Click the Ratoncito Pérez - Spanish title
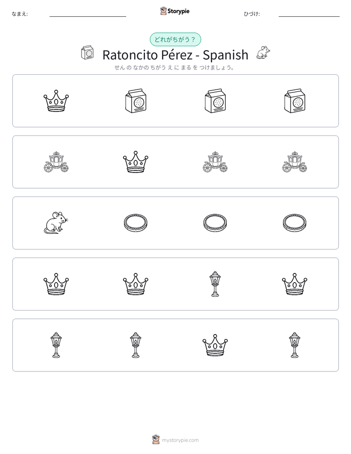The height and width of the screenshot is (454, 351). tap(175, 55)
